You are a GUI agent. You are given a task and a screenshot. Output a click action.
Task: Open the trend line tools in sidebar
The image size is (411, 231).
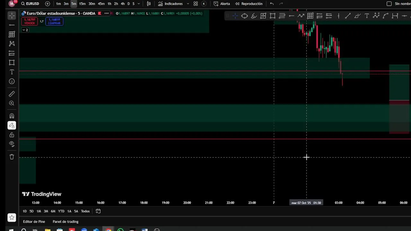[x=12, y=25]
